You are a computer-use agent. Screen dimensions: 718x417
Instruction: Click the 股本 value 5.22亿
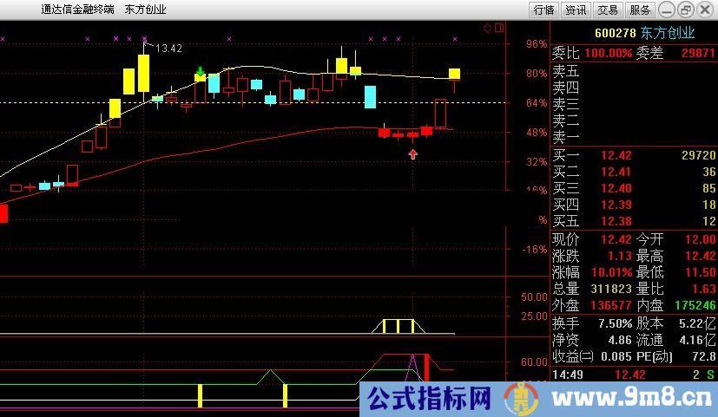(697, 323)
